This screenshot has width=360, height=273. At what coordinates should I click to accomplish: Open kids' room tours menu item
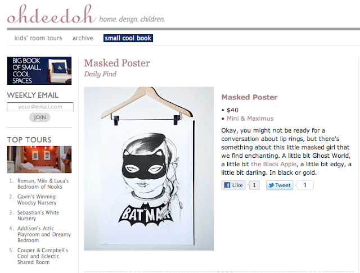click(x=38, y=38)
